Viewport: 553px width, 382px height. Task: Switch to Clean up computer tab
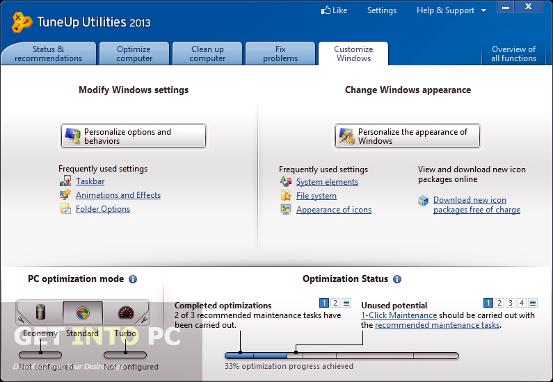click(207, 53)
